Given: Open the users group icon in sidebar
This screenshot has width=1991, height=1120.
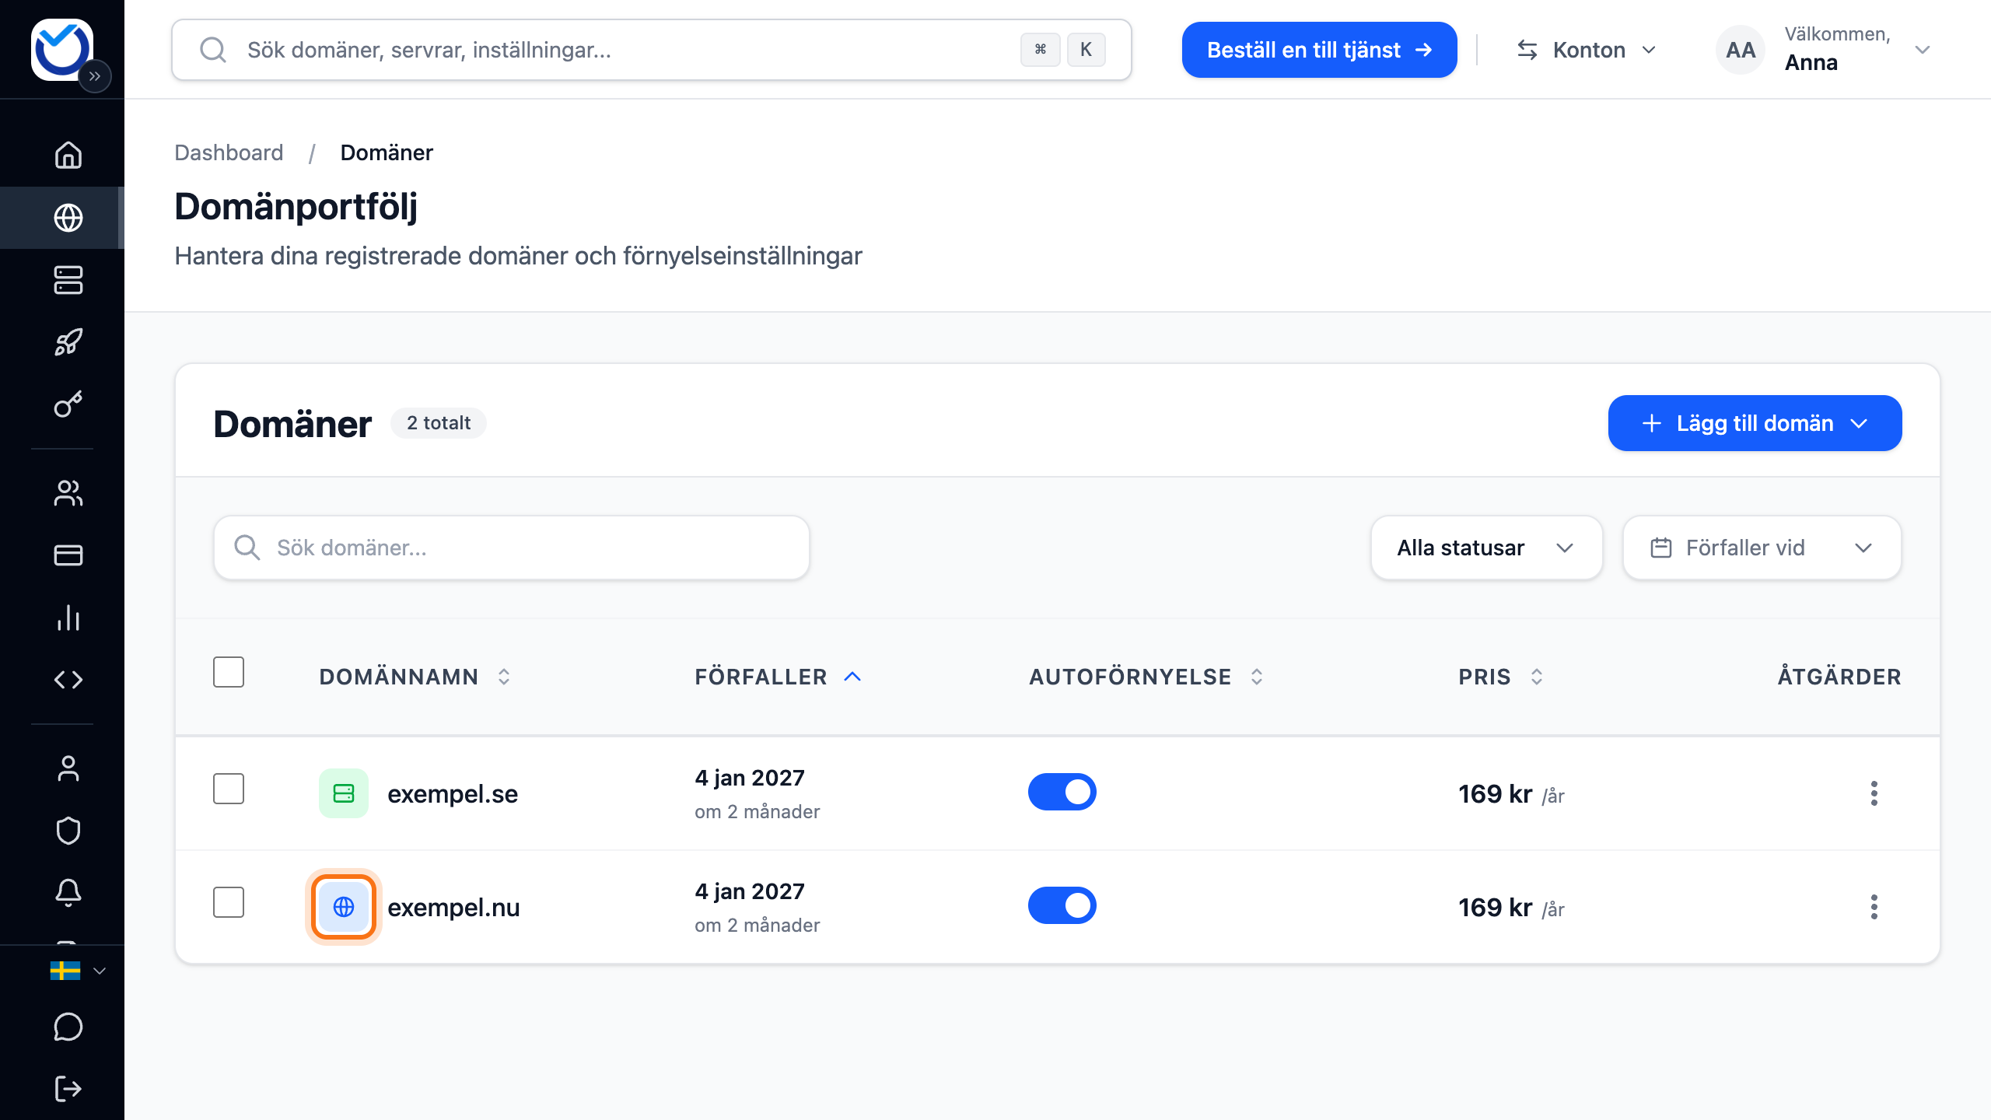Looking at the screenshot, I should pos(68,493).
